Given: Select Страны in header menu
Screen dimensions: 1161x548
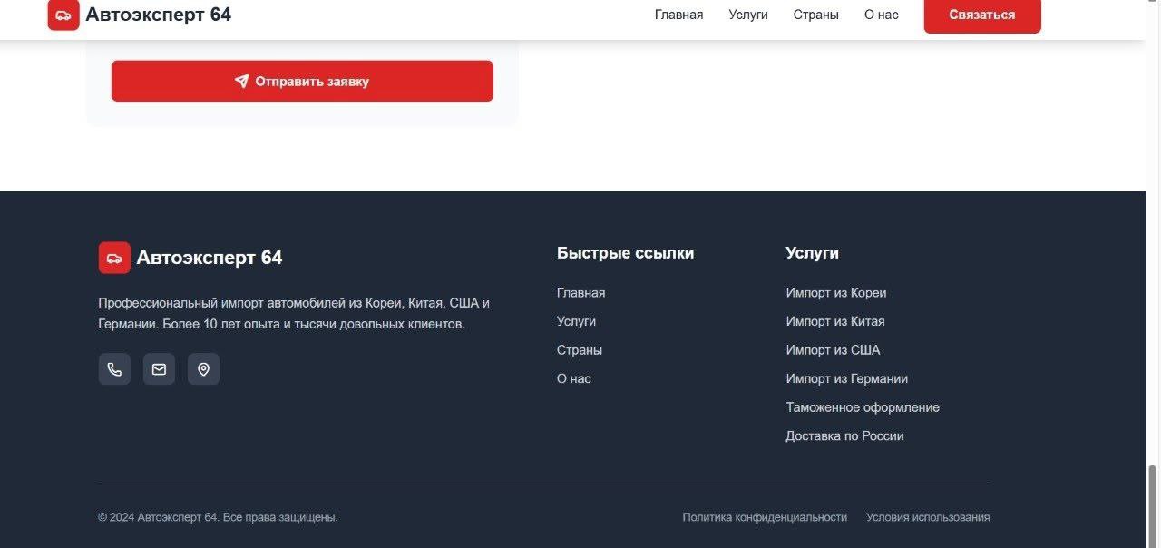Looking at the screenshot, I should point(815,15).
